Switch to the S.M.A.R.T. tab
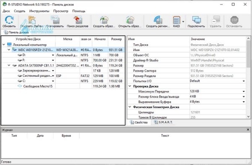Screen dimensions: 252x165 click(163, 122)
